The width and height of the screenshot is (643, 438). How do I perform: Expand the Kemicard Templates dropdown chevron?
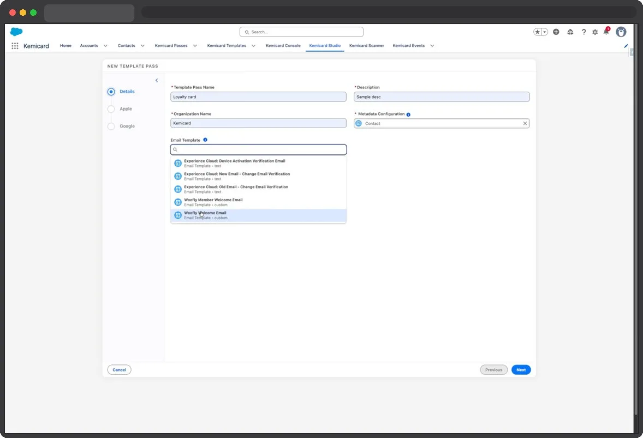pyautogui.click(x=253, y=46)
